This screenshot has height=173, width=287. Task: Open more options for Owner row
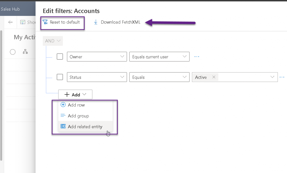[197, 57]
